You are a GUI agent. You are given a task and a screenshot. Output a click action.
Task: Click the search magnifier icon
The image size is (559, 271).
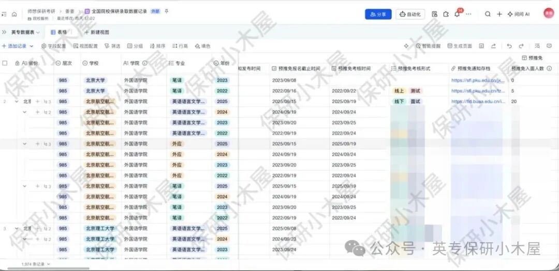click(488, 14)
